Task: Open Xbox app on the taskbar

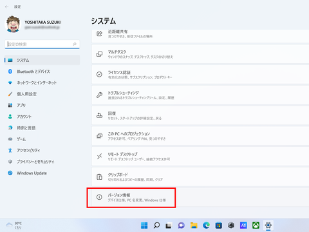Action: point(256,226)
